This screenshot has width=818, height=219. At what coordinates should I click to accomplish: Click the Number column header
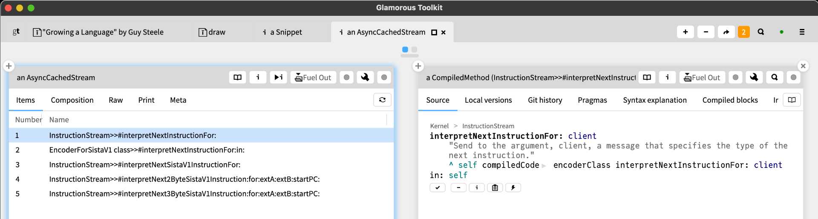(29, 120)
